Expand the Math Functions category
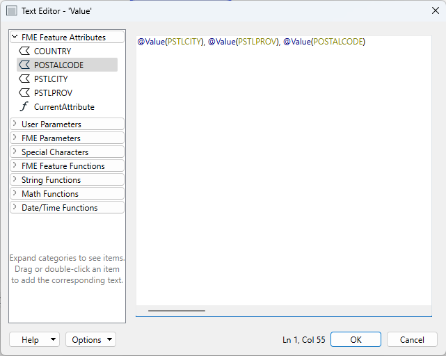The height and width of the screenshot is (356, 446). coord(15,193)
